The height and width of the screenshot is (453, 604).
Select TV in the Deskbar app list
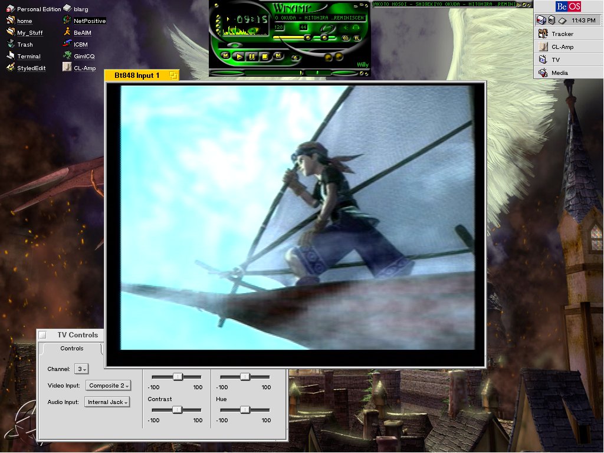(568, 60)
